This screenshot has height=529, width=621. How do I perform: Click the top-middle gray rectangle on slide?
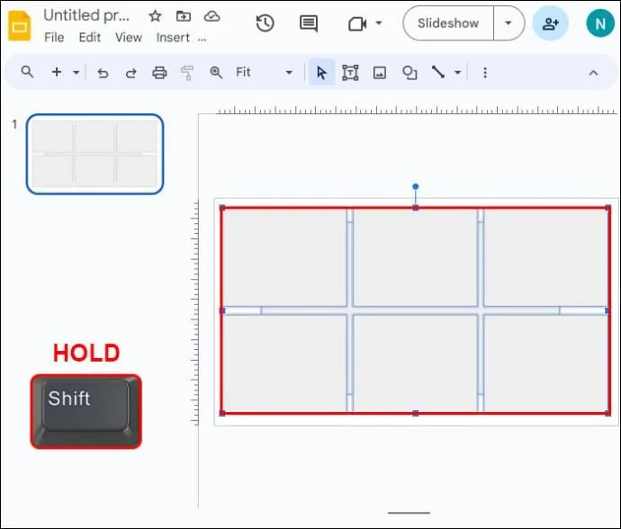pos(415,257)
